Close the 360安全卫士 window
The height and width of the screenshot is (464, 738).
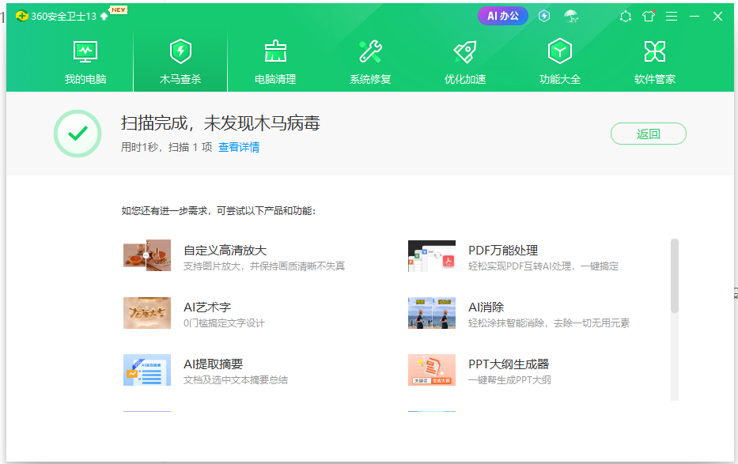click(x=717, y=17)
